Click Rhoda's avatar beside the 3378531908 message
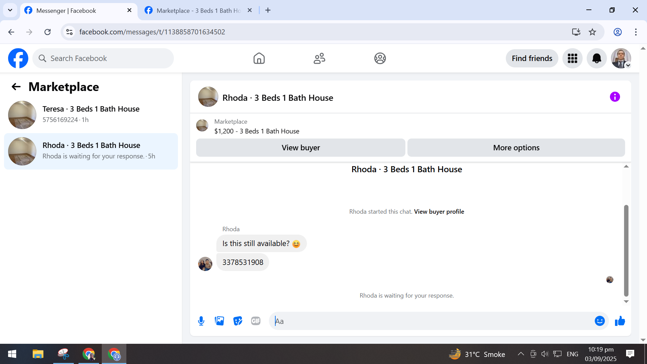The image size is (647, 364). [x=205, y=264]
